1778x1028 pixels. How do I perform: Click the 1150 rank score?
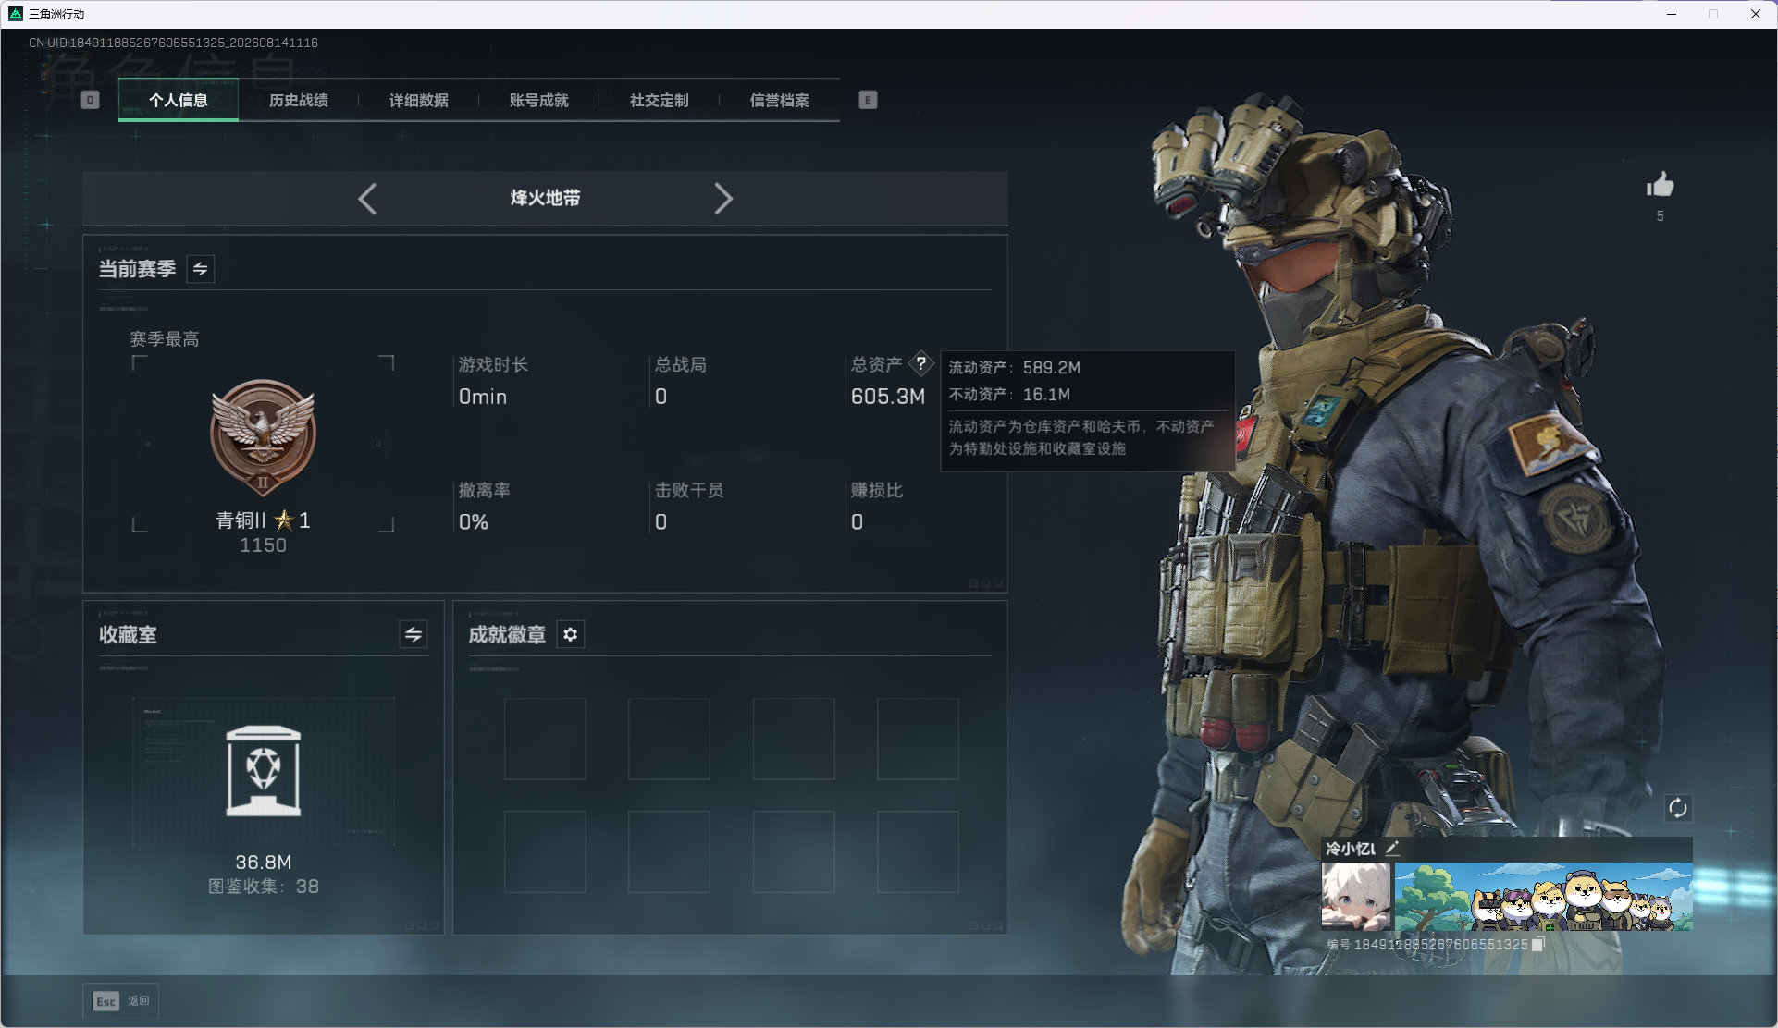click(x=264, y=545)
